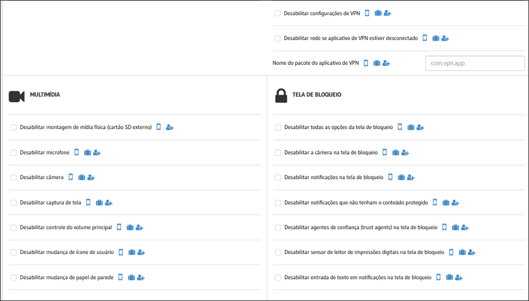Click briefcase icon beside Desabilitar todas as opções da tela de bloqueio
Viewport: 529px width, 301px height.
click(x=411, y=127)
